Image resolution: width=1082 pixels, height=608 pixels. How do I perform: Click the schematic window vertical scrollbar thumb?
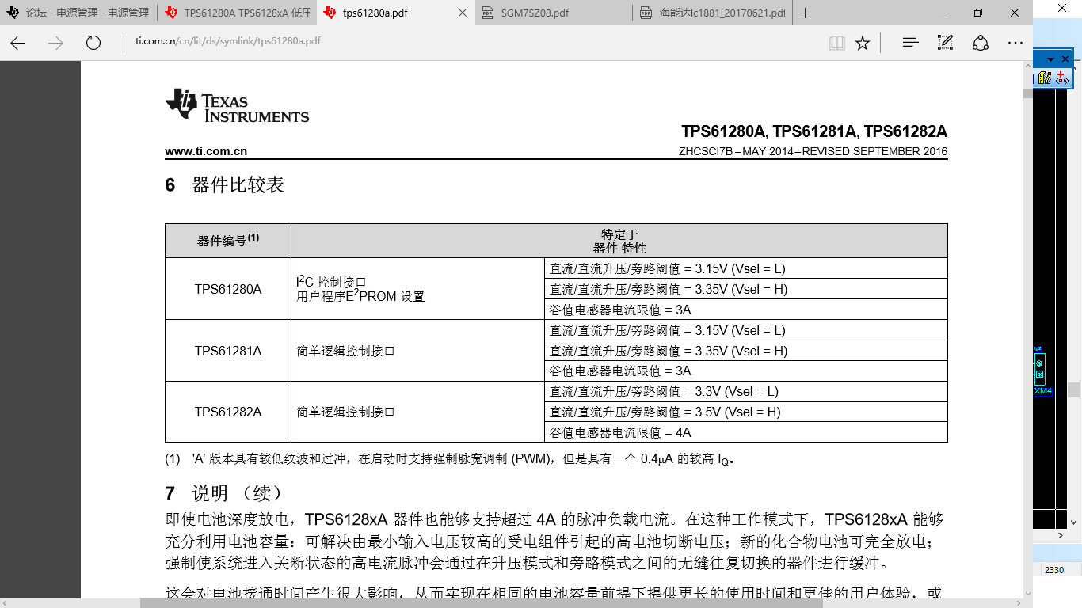(x=1073, y=389)
